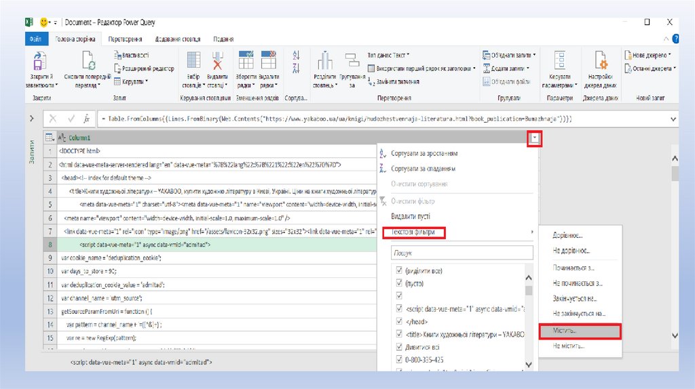The height and width of the screenshot is (389, 695).
Task: Uncheck the (пусто) filter checkbox
Action: [x=398, y=283]
